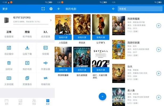Open the 保险箱 safe box
This screenshot has height=106, width=164.
(46, 50)
